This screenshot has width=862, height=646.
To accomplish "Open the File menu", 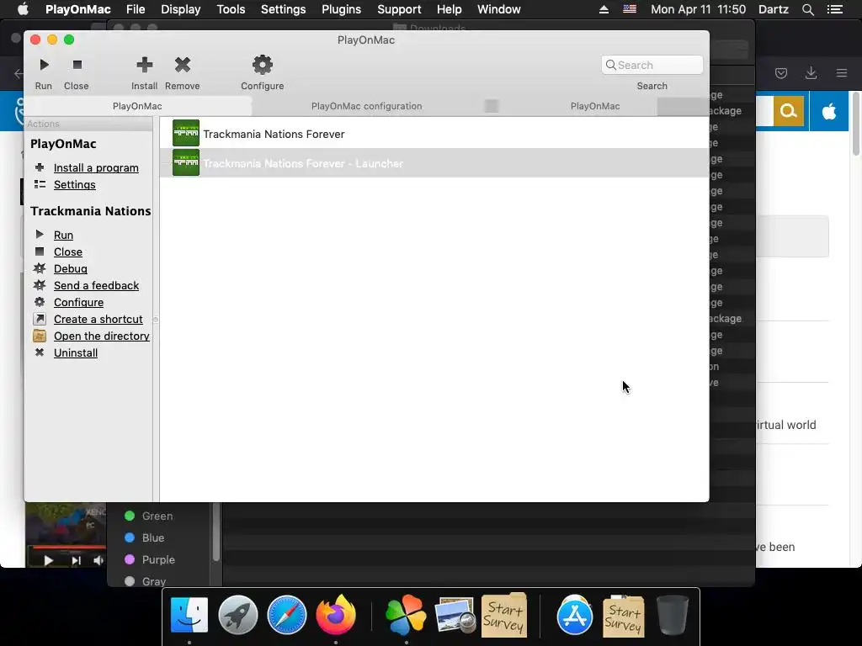I will [136, 9].
